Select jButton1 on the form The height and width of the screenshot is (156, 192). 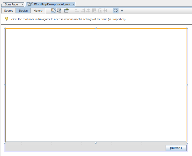tap(176, 148)
